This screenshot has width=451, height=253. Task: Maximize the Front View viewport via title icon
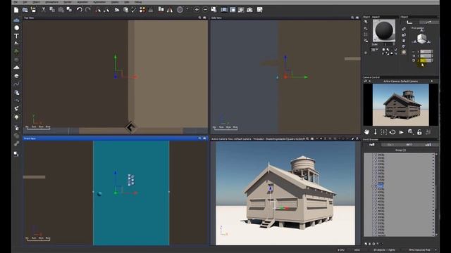tap(204, 138)
